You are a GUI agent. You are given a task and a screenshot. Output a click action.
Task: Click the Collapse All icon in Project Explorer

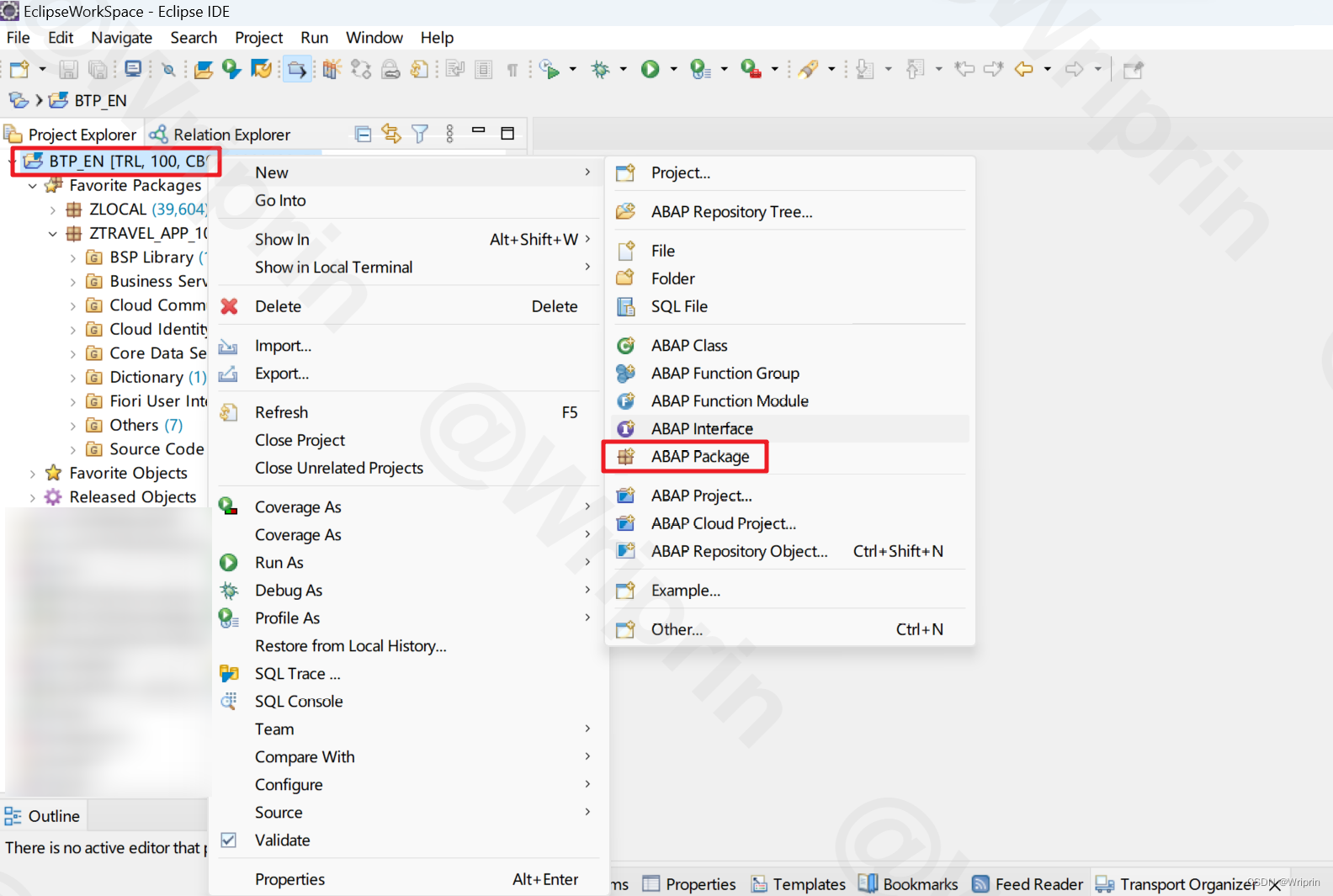click(x=364, y=134)
